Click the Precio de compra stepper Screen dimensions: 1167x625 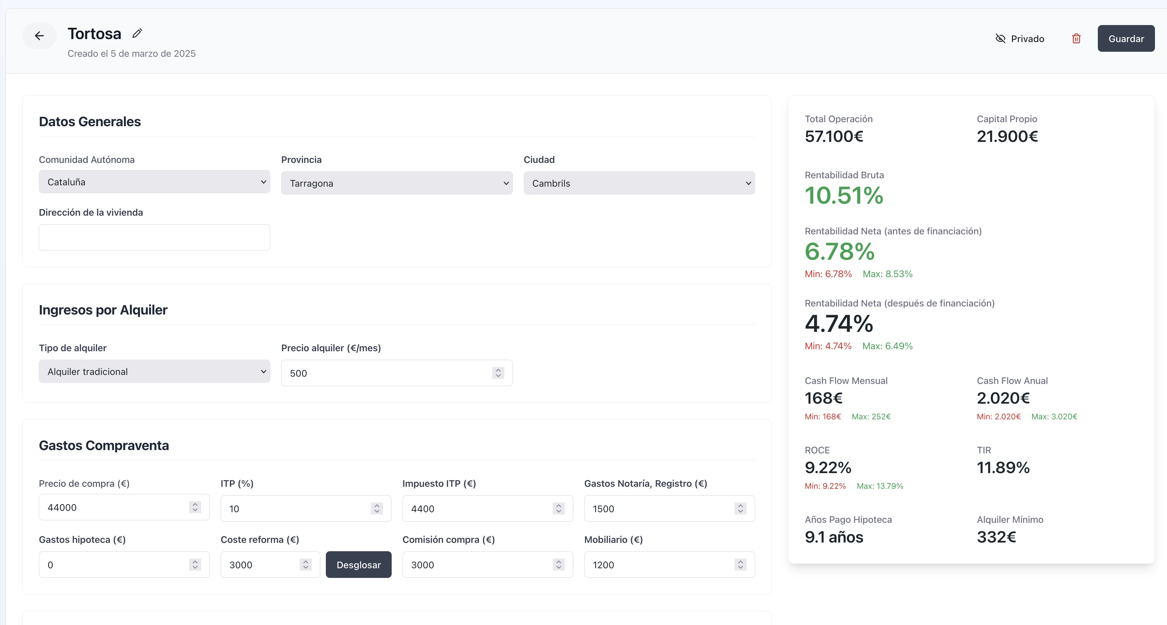(x=195, y=507)
